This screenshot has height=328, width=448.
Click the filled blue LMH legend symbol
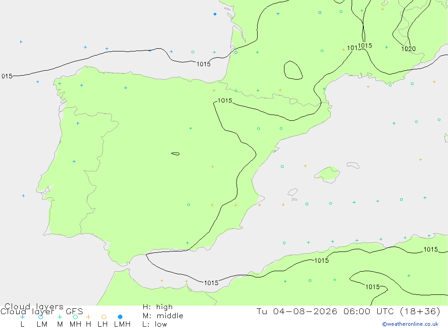pos(120,317)
